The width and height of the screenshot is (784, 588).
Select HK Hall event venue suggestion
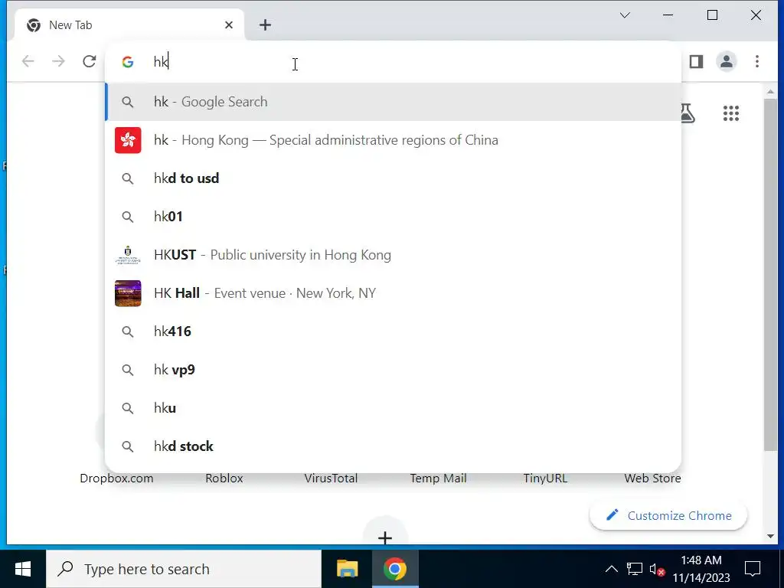coord(393,293)
